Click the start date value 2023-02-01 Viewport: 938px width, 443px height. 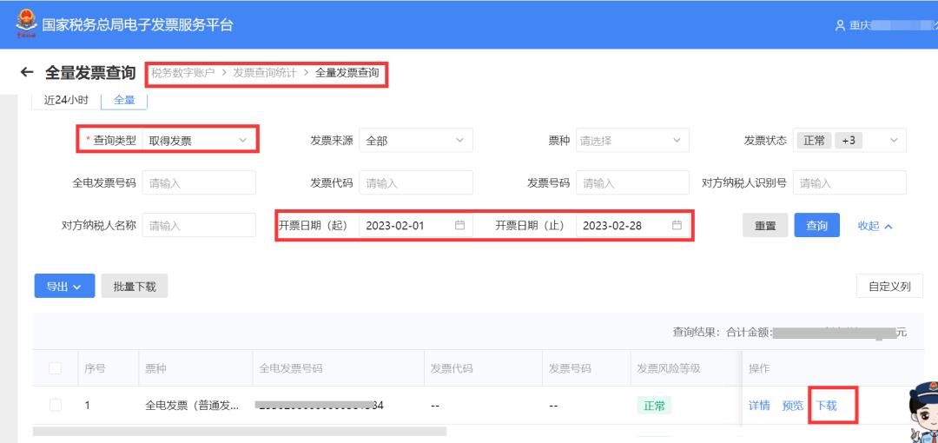395,226
